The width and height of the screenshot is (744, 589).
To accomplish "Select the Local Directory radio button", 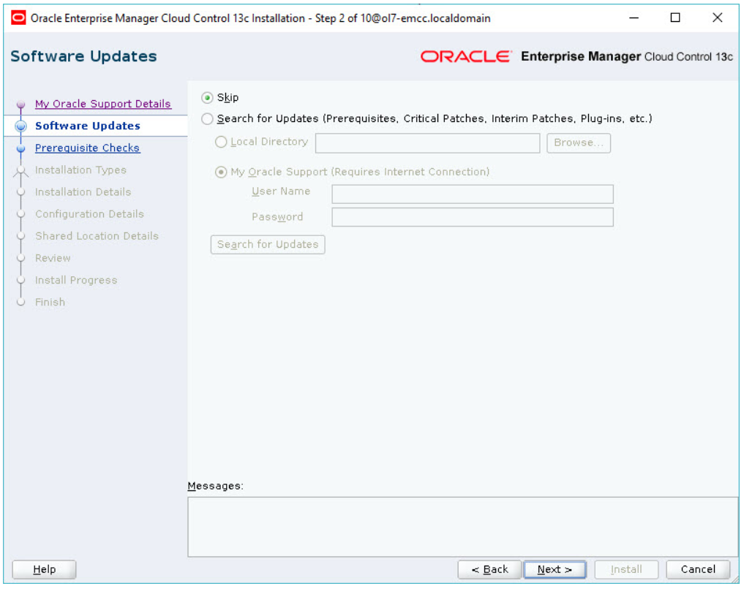I will tap(221, 142).
